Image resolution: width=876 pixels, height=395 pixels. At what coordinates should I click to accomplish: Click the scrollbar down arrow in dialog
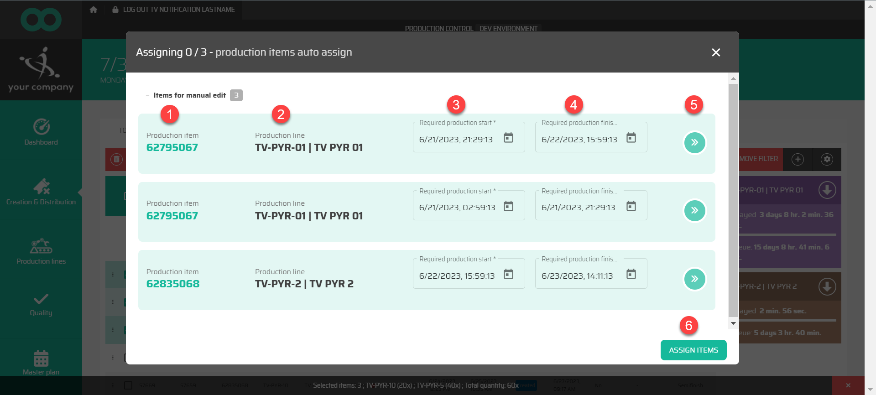(733, 323)
